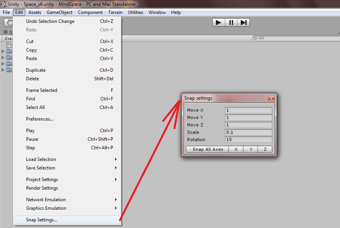Viewport: 340px width, 228px height.
Task: Click the Y snap button in Snap settings
Action: point(251,149)
